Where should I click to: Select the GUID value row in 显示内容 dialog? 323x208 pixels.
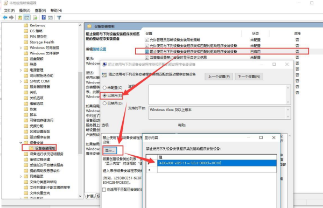pos(217,163)
